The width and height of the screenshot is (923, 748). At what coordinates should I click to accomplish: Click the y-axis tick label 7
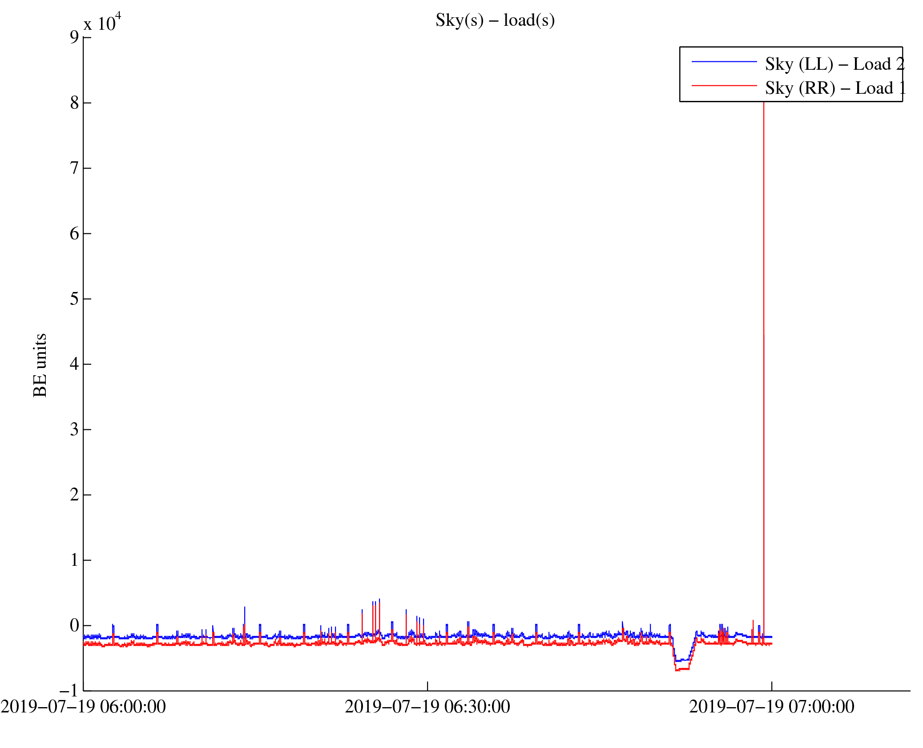(x=74, y=168)
